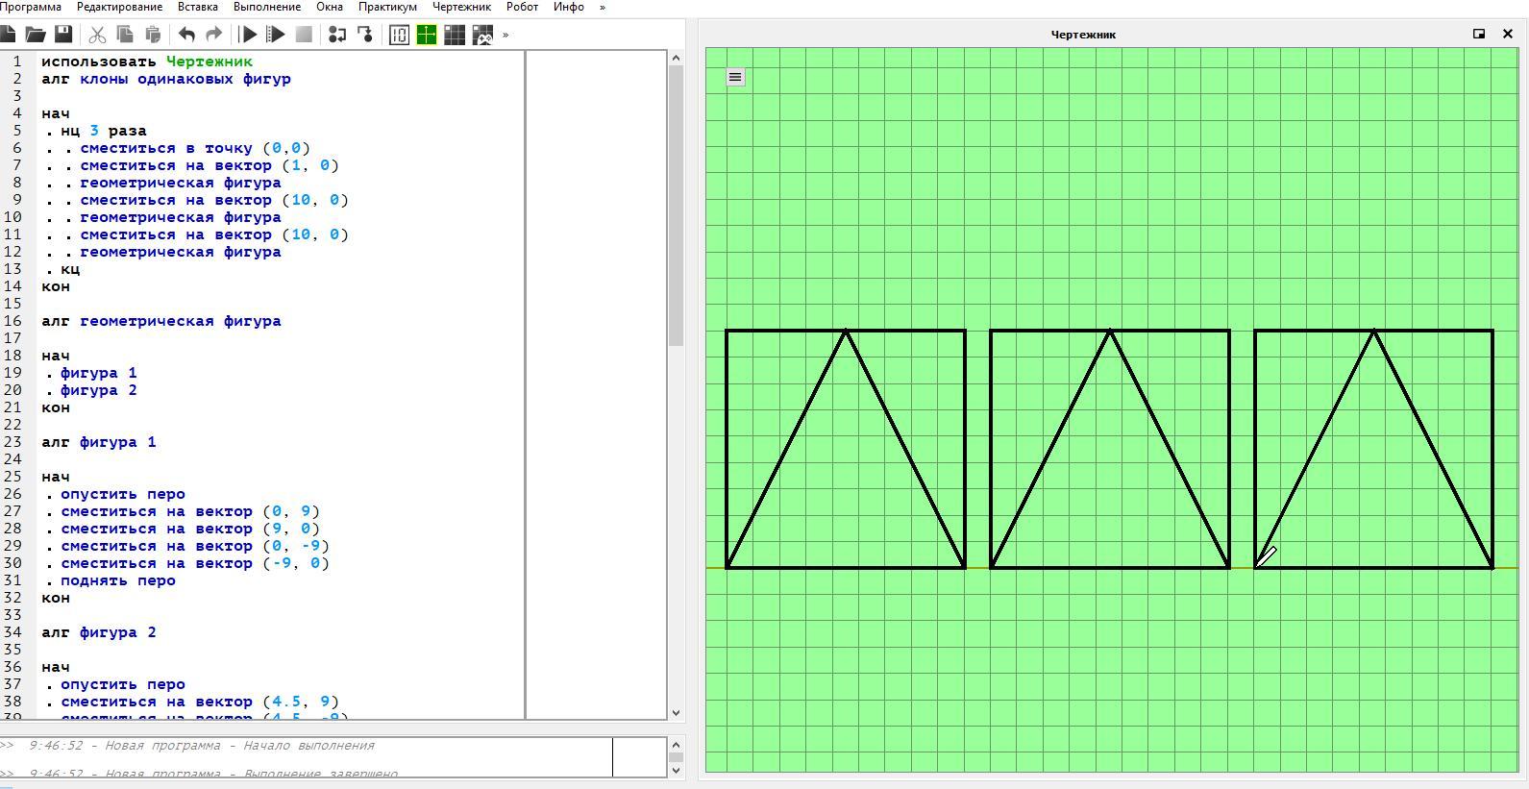Open the Редактирование menu

pos(119,7)
